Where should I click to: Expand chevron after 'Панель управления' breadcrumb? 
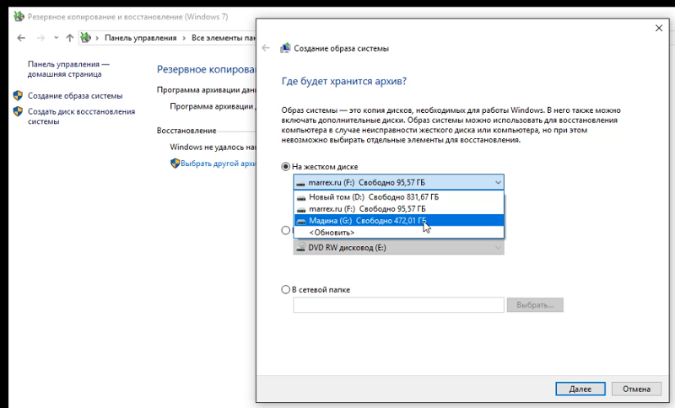coord(184,38)
